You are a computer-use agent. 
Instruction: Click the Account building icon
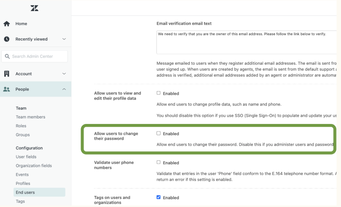click(7, 74)
